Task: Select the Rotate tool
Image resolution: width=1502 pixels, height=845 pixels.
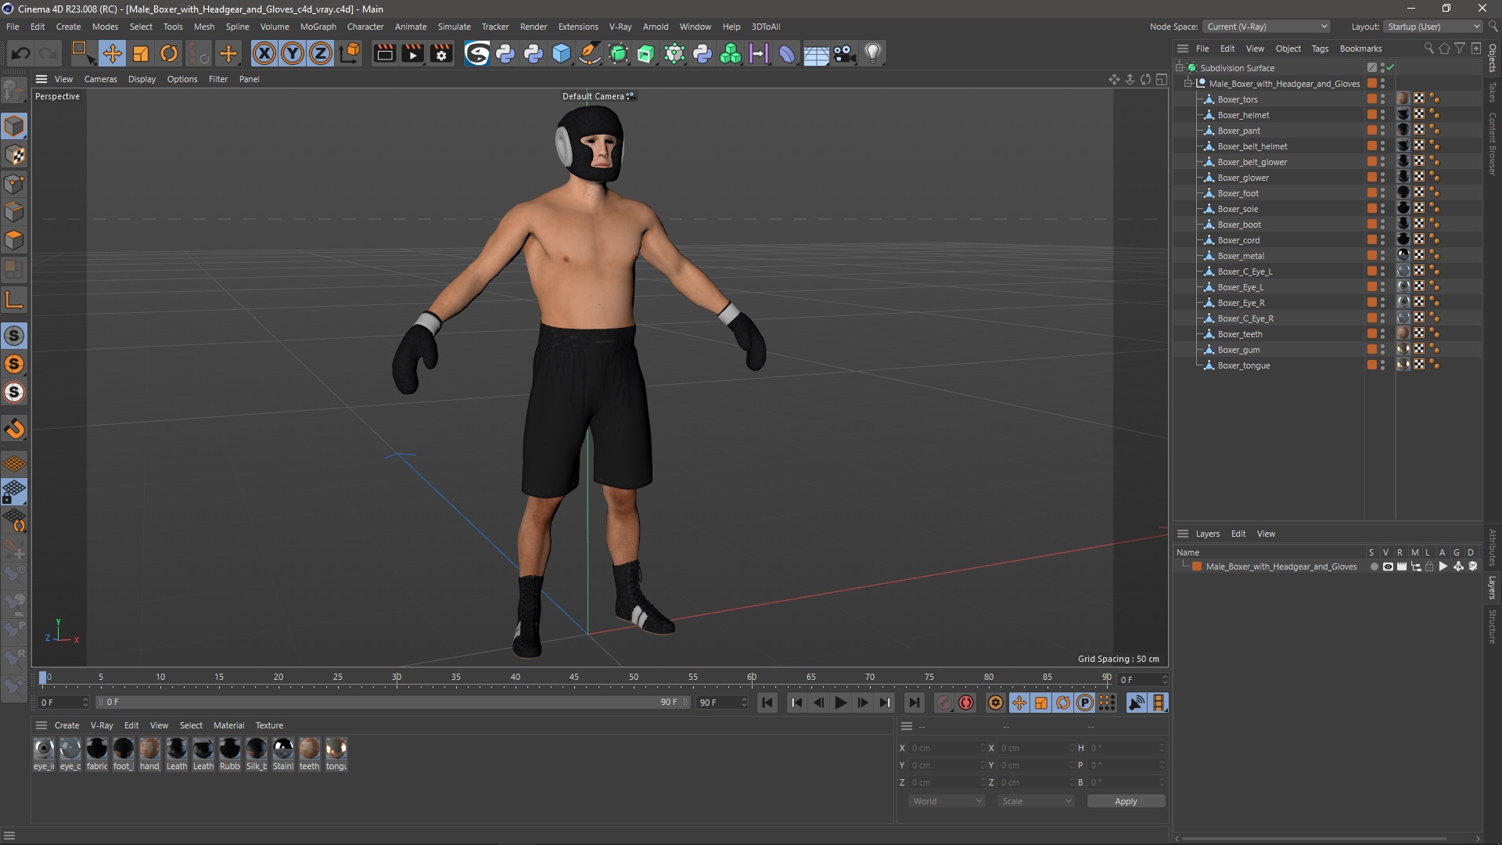Action: coord(168,53)
